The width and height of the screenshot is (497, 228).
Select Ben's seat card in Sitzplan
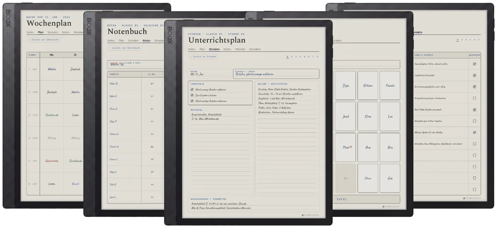click(x=390, y=147)
